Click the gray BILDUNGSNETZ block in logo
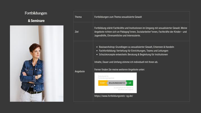 [x=116, y=83]
